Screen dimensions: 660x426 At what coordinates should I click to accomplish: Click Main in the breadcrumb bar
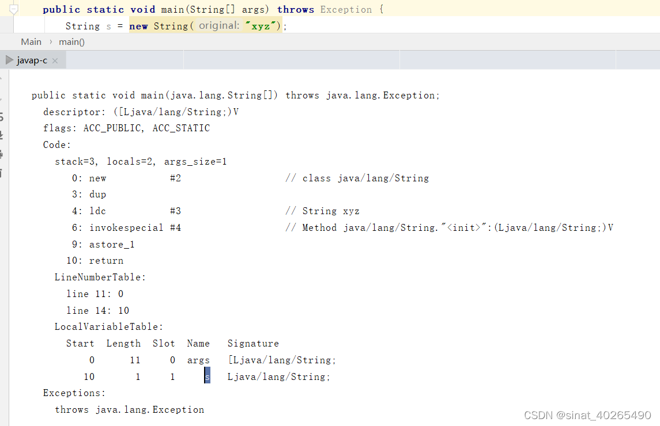31,41
